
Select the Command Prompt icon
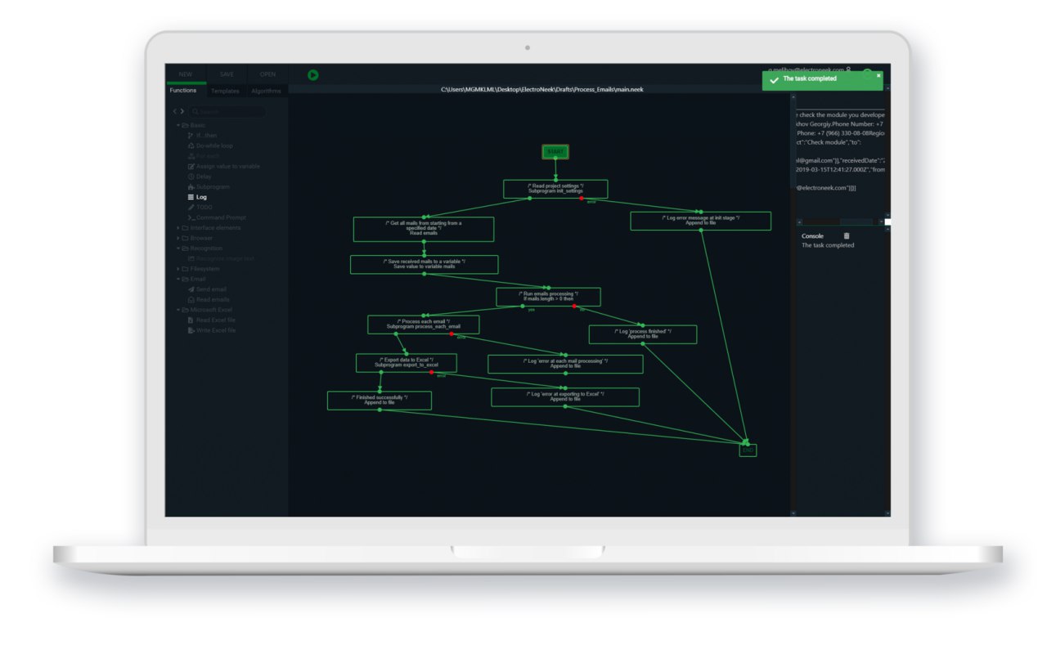[191, 217]
